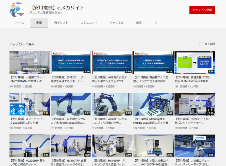Viewport: 226px width, 166px height.
Task: Click the 140 回視聴・3 週間前 metadata
Action: click(103, 86)
